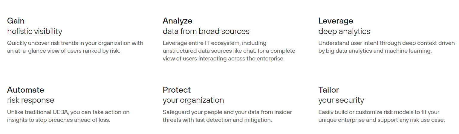The height and width of the screenshot is (134, 459).
Task: Click the "Protect" heading
Action: tap(177, 90)
